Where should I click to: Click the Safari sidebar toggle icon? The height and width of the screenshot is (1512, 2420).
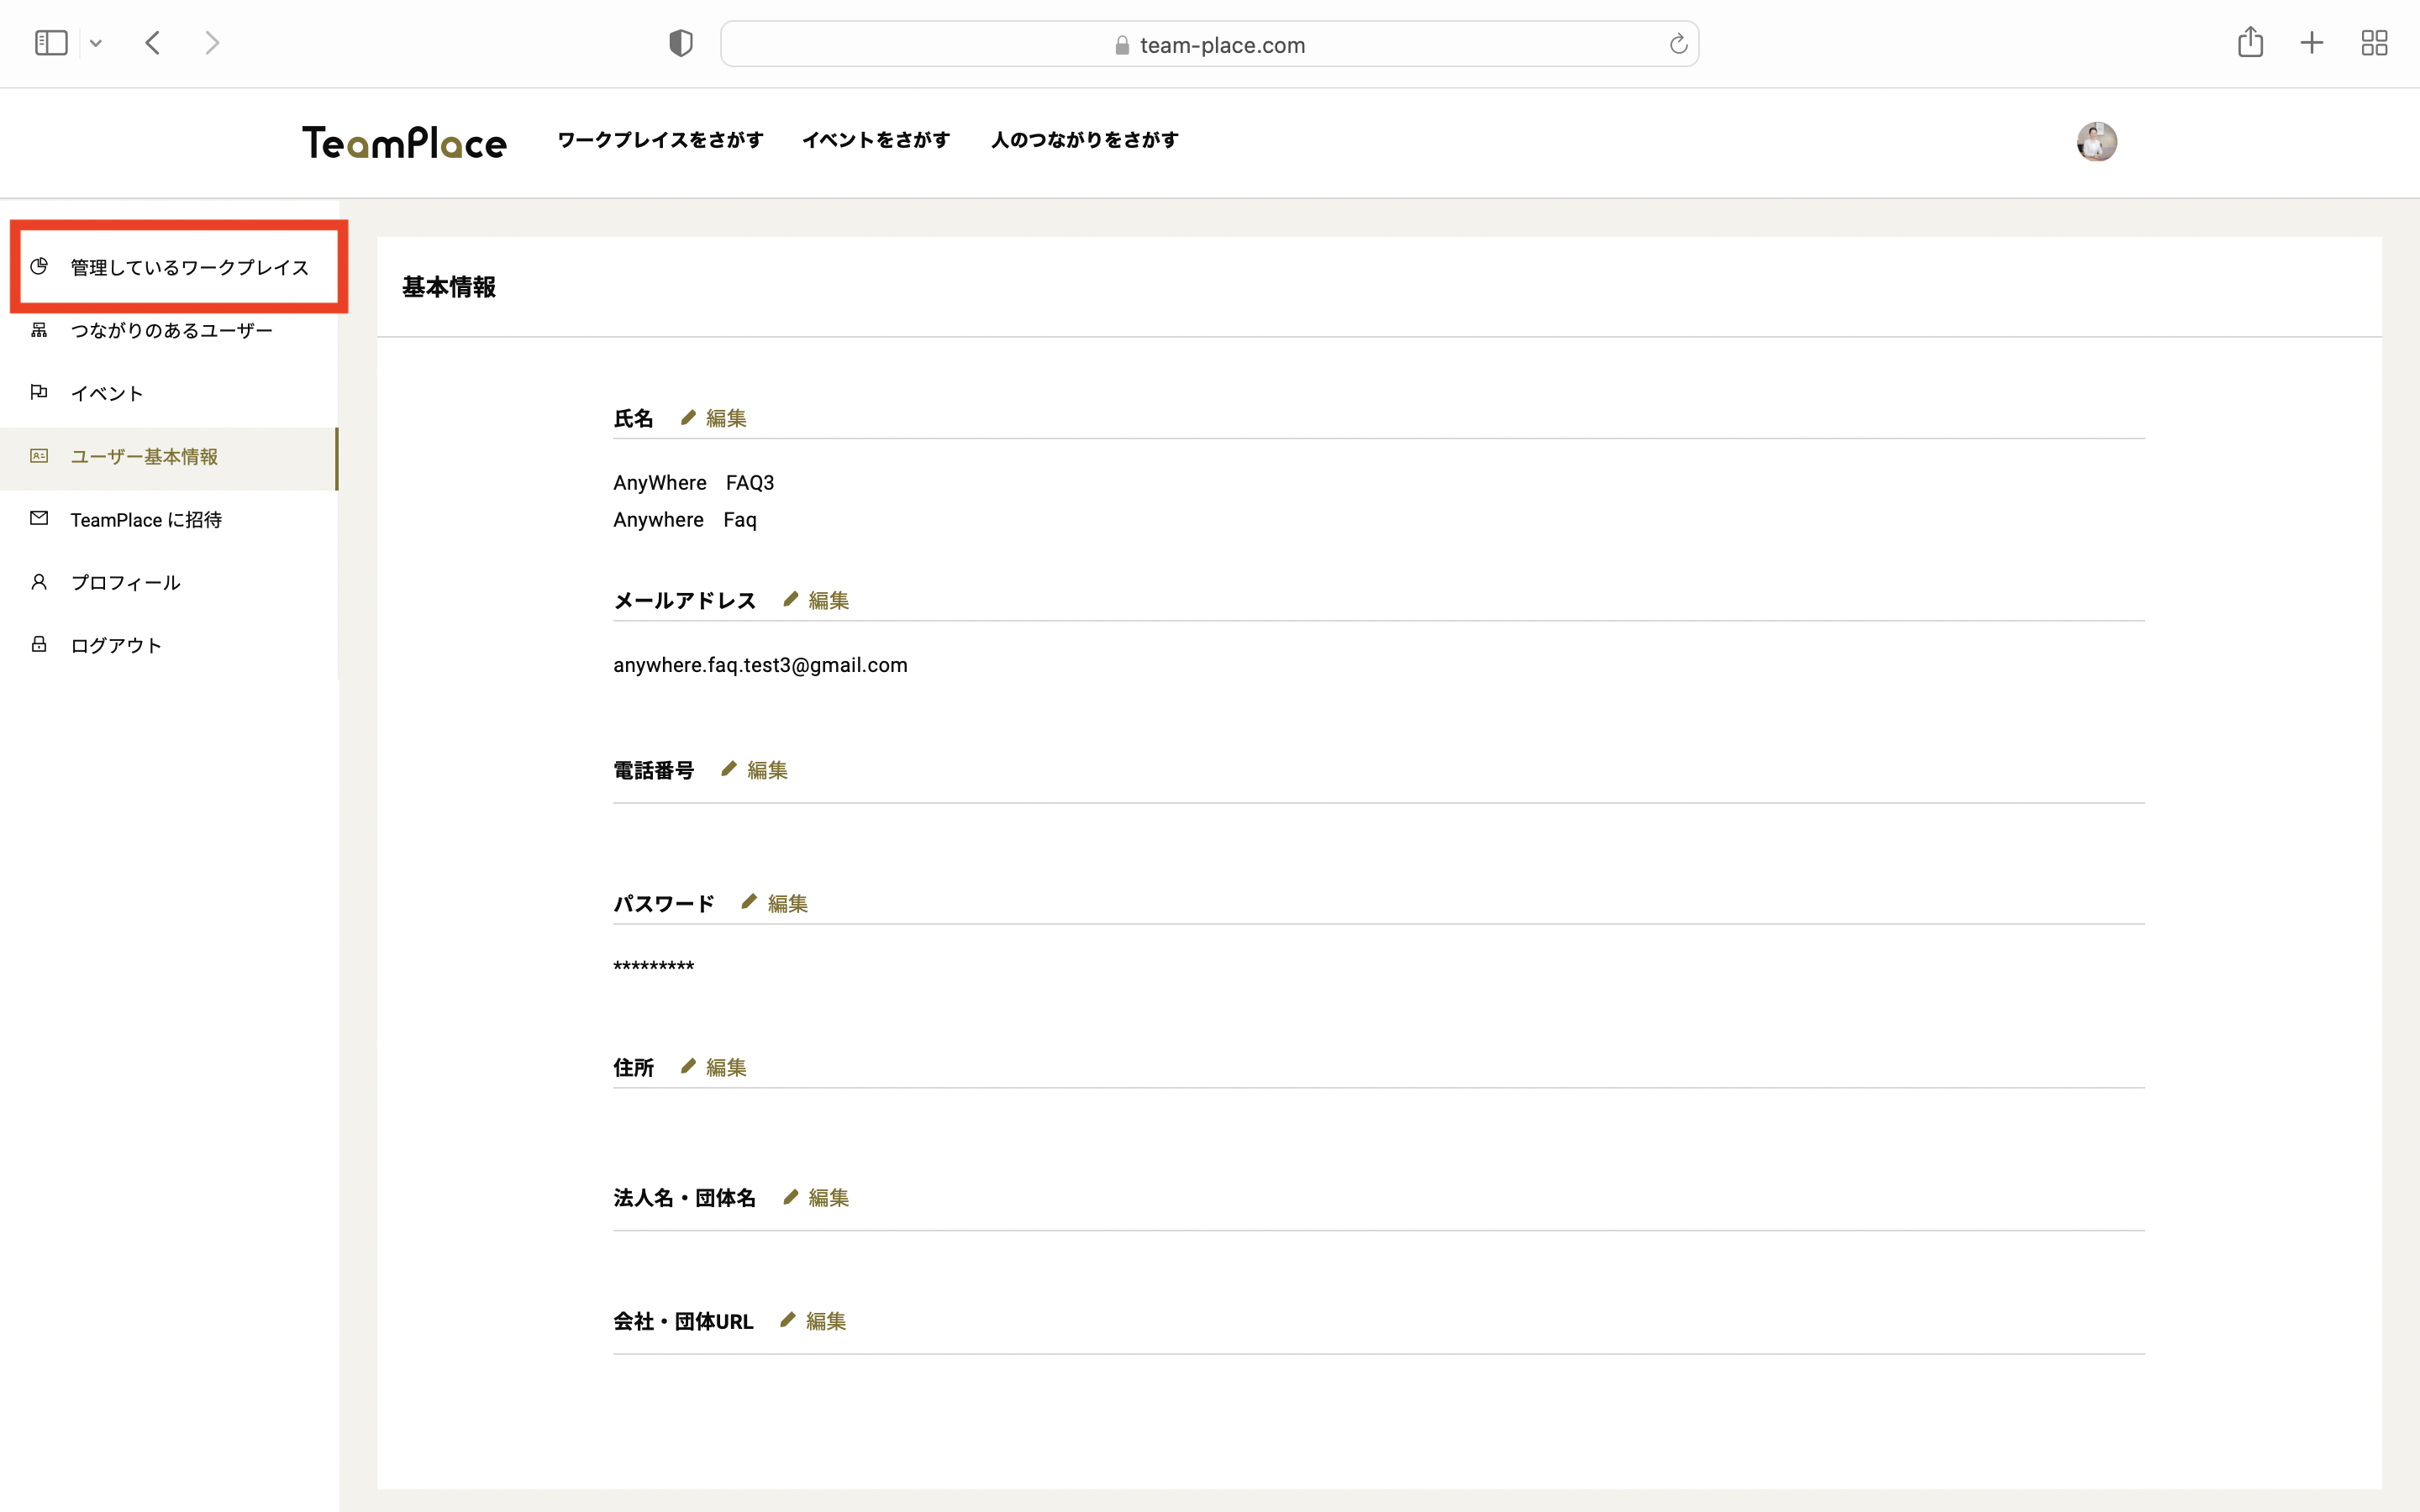[x=51, y=43]
